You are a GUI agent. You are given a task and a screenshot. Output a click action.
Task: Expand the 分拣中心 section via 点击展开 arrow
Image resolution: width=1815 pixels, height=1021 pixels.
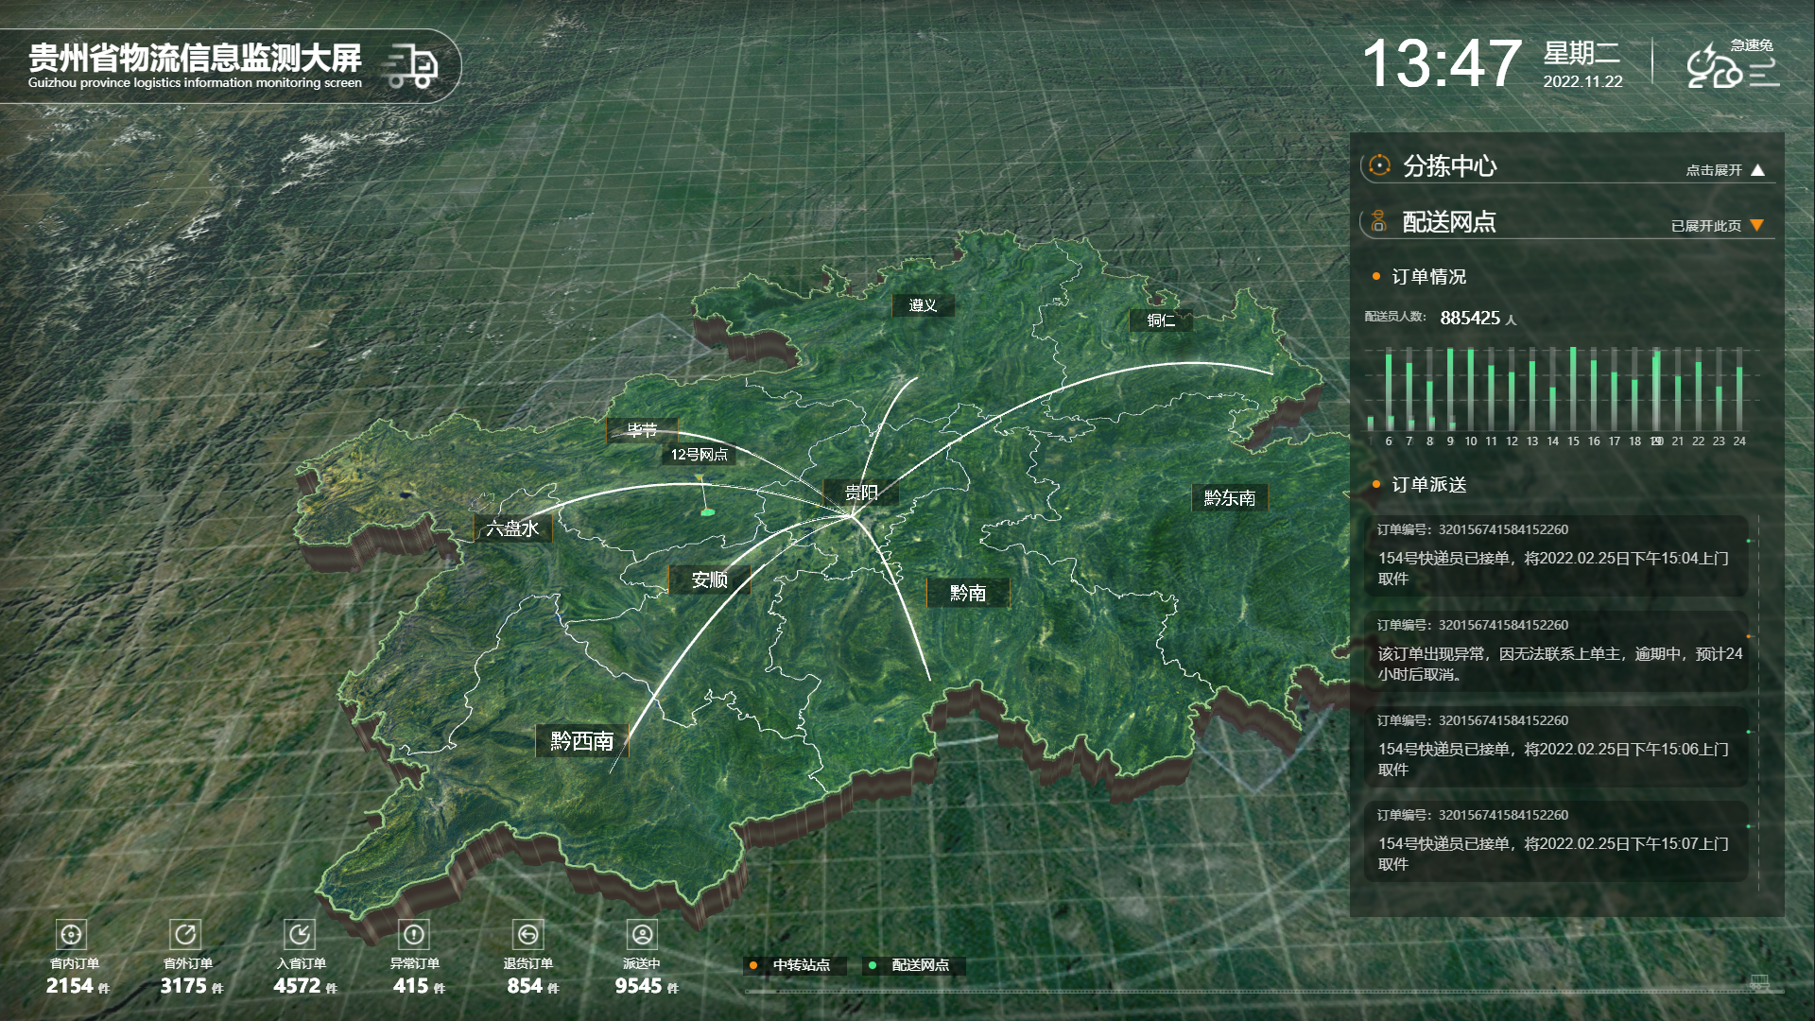(1757, 170)
